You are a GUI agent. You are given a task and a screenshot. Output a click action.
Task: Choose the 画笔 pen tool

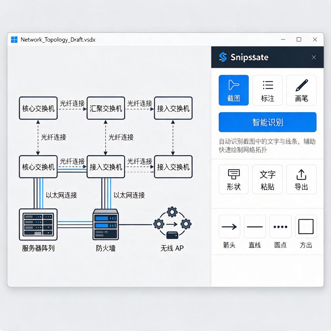pos(302,90)
